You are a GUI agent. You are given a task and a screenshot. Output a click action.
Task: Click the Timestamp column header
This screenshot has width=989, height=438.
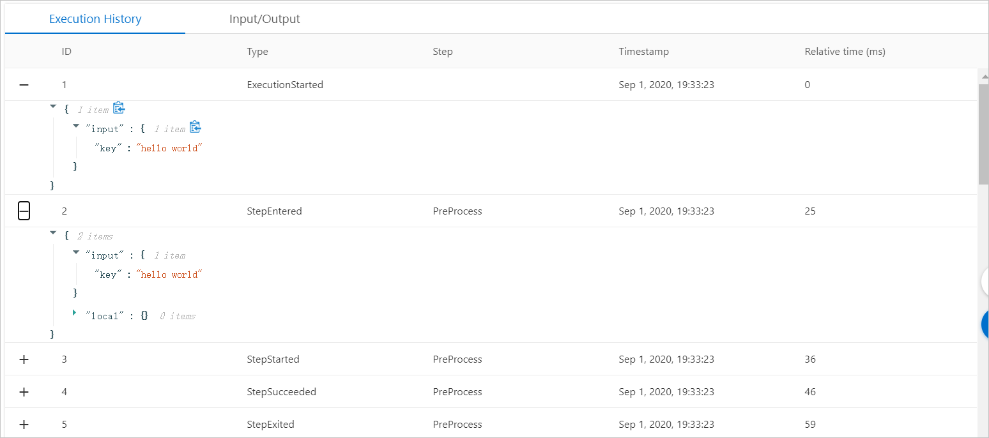(x=643, y=51)
